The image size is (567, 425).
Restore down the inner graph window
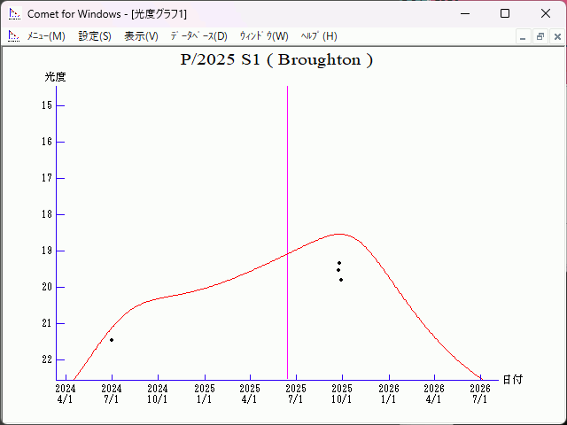coord(540,36)
